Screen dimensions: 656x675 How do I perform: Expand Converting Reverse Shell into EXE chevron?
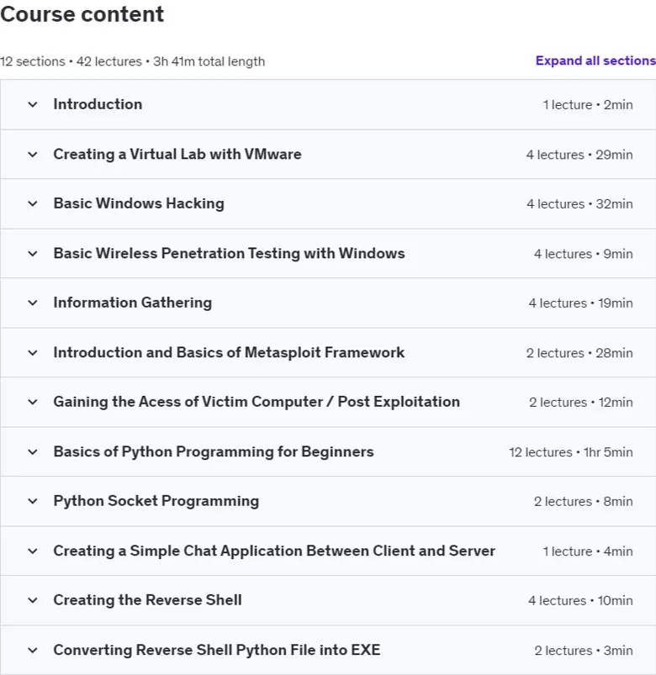(33, 650)
